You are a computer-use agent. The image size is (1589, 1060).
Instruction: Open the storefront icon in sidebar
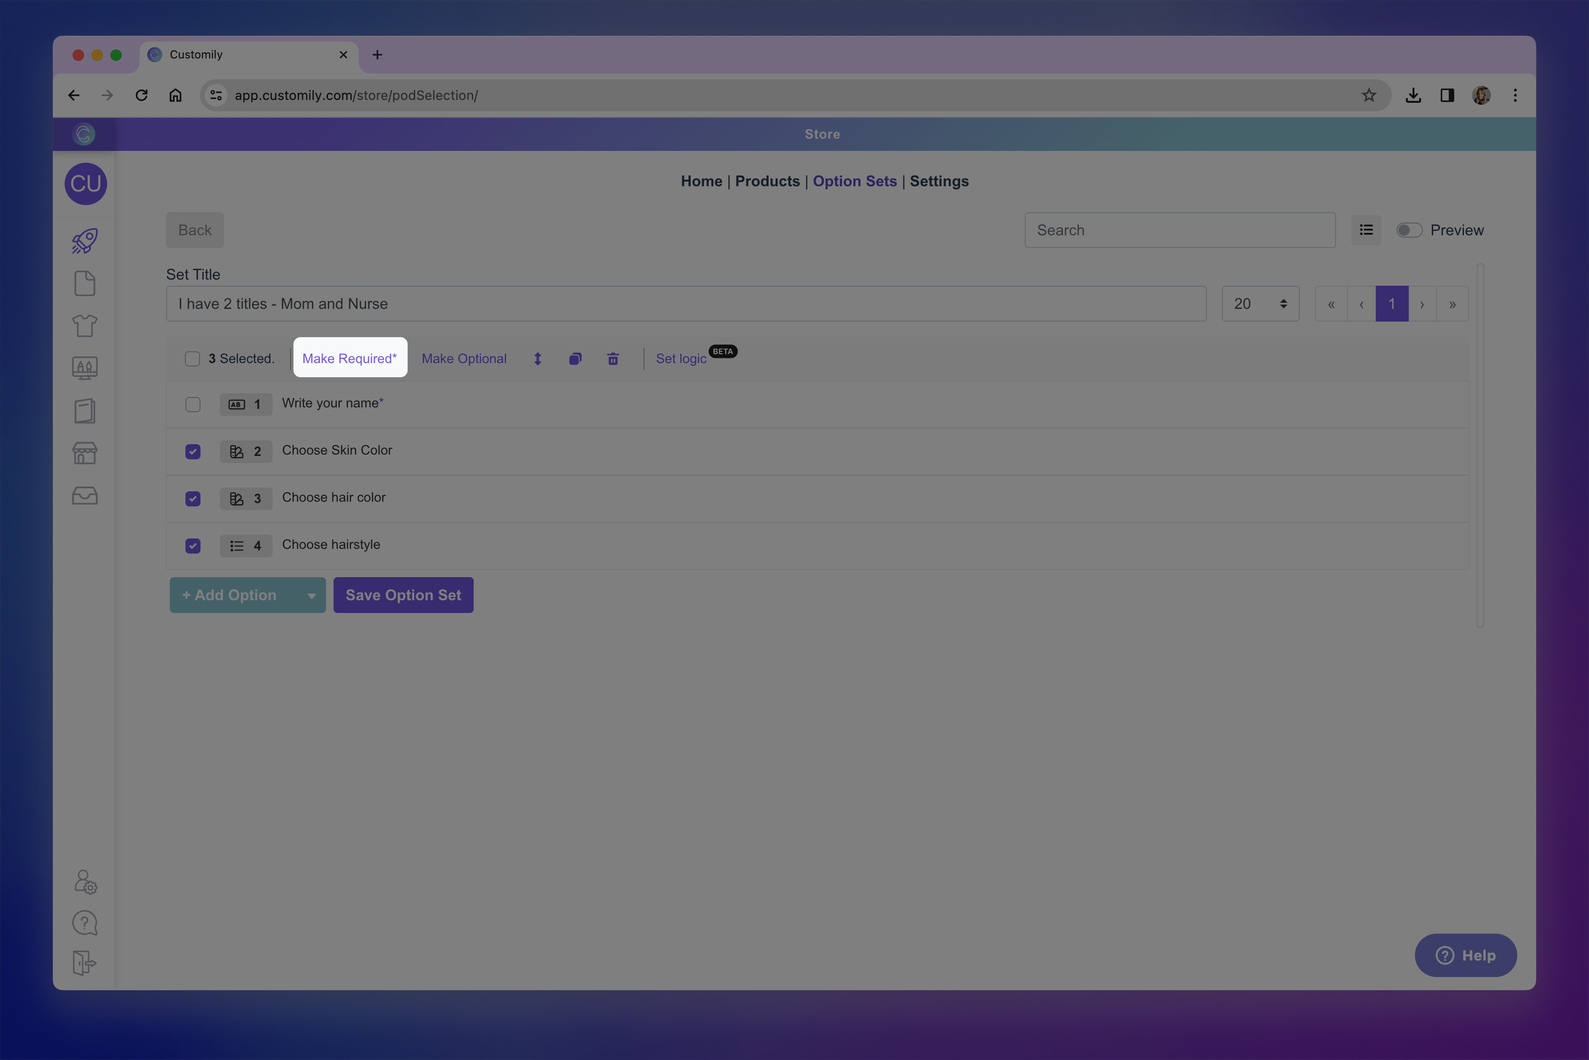(x=84, y=453)
